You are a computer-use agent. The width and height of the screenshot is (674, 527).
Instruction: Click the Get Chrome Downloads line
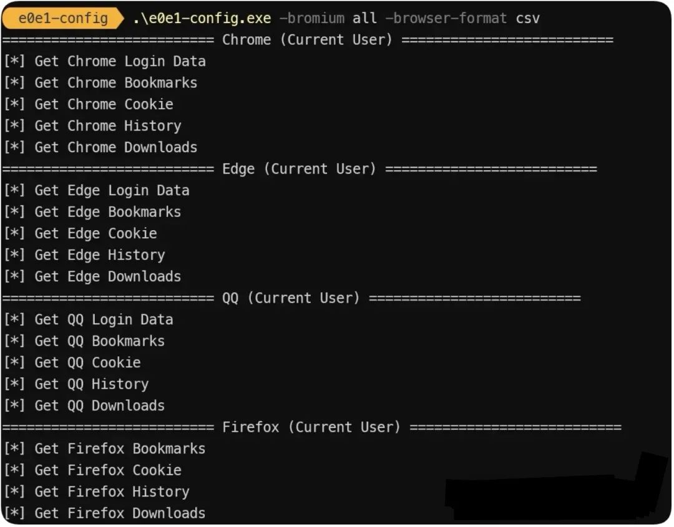100,147
